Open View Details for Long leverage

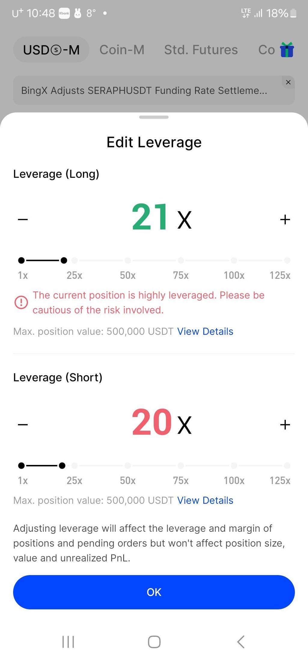205,331
